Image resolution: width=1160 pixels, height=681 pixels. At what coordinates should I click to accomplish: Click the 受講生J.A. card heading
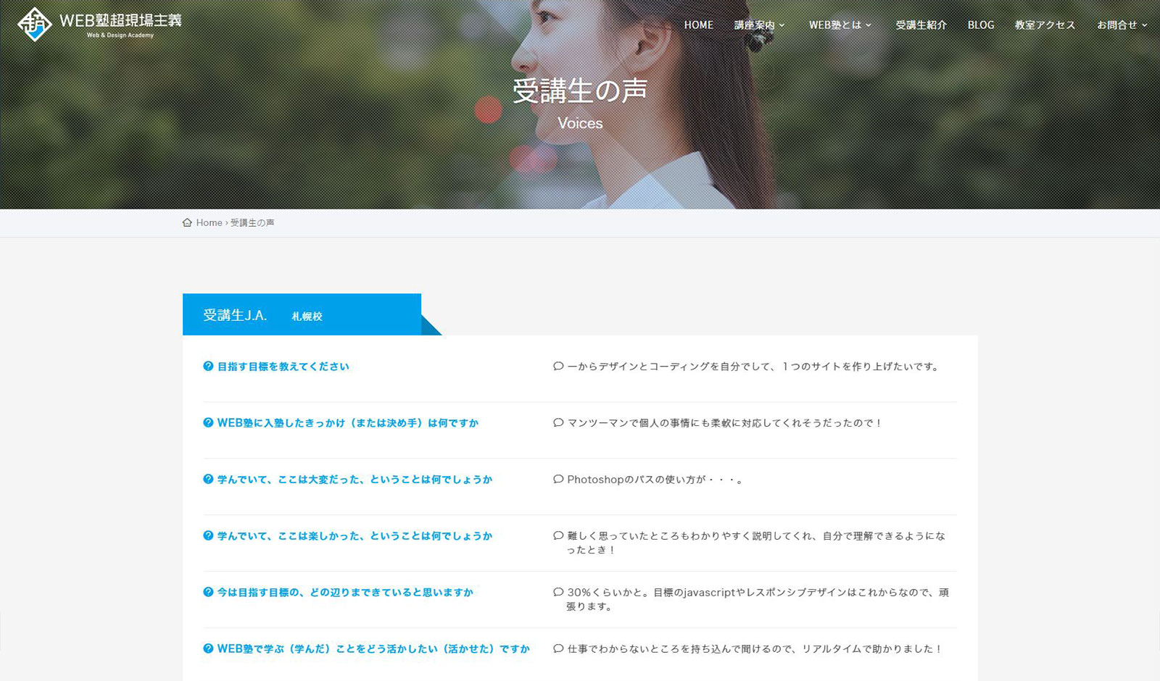[x=235, y=315]
